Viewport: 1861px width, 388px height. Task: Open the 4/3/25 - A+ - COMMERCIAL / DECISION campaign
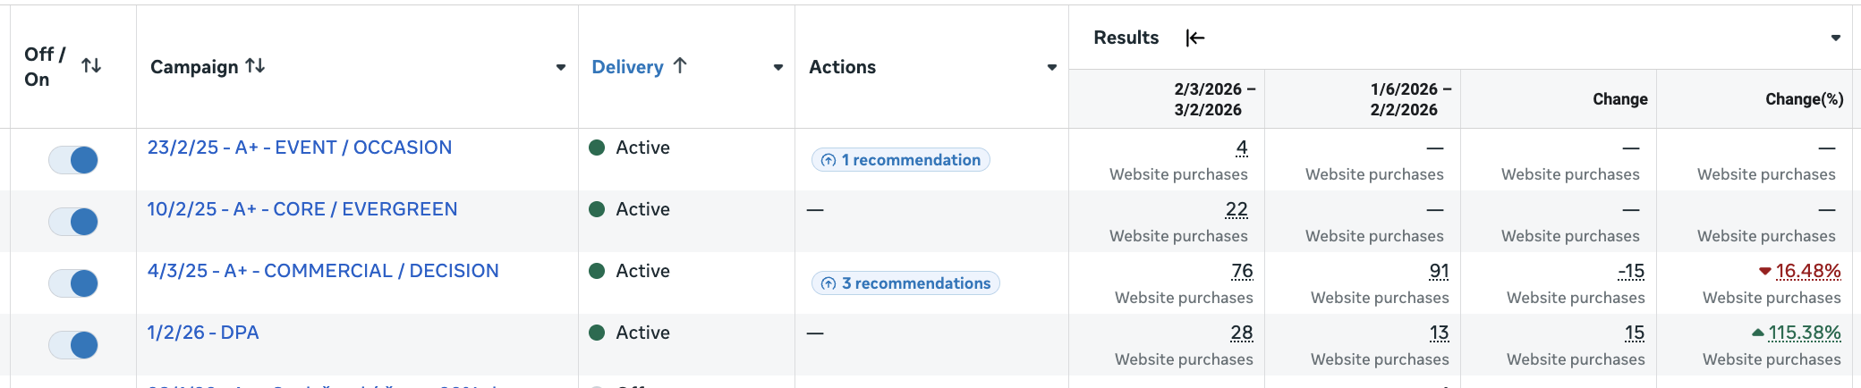click(x=323, y=271)
